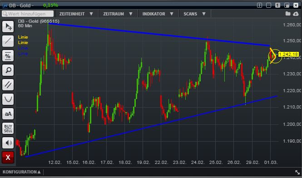This screenshot has height=178, width=302.
Task: Click the empty square window icon
Action: click(268, 5)
